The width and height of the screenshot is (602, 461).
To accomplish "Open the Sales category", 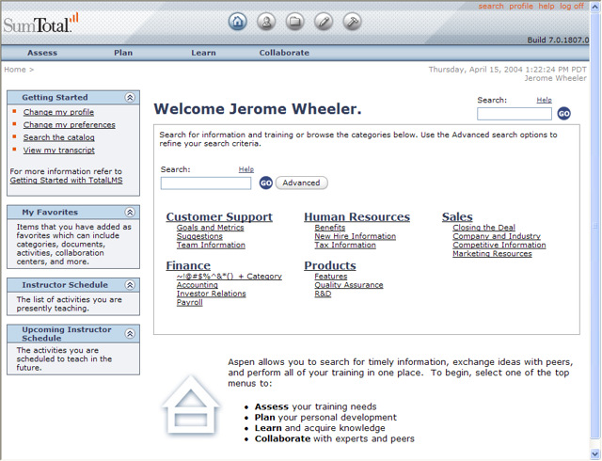I will [x=457, y=216].
